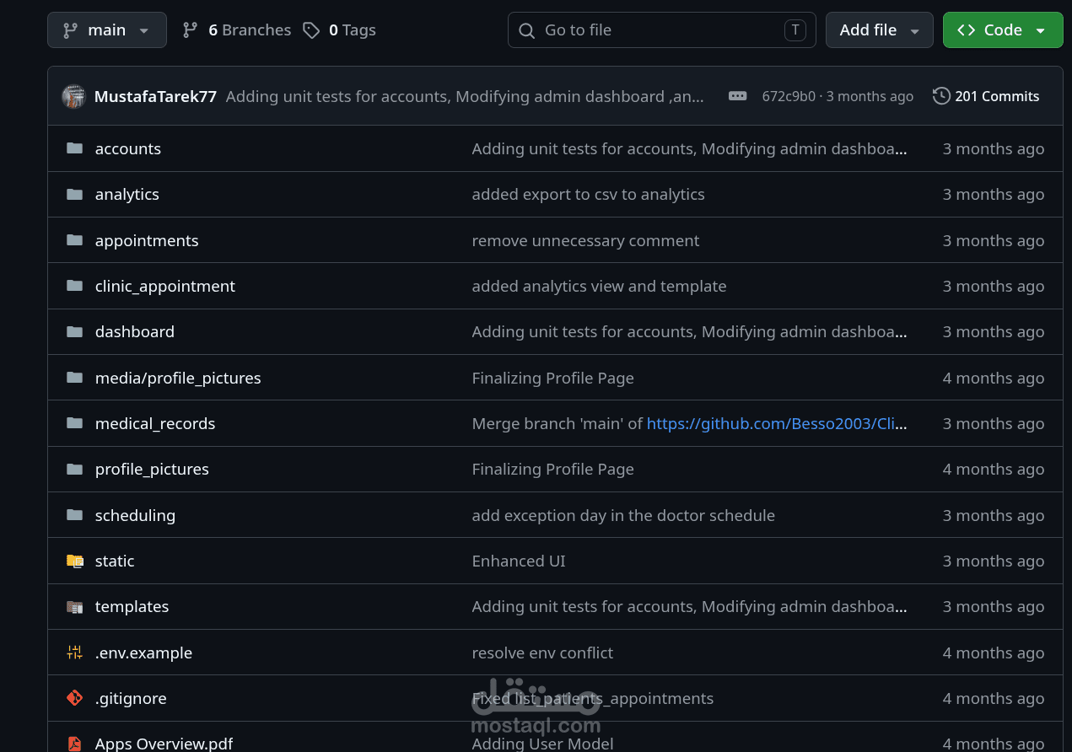1072x752 pixels.
Task: Expand the Add file dropdown
Action: coord(879,30)
